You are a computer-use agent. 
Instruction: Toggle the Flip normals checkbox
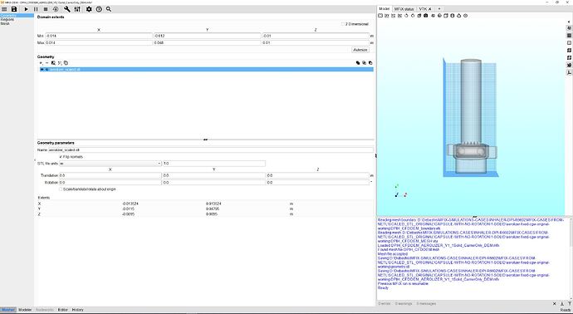71,157
